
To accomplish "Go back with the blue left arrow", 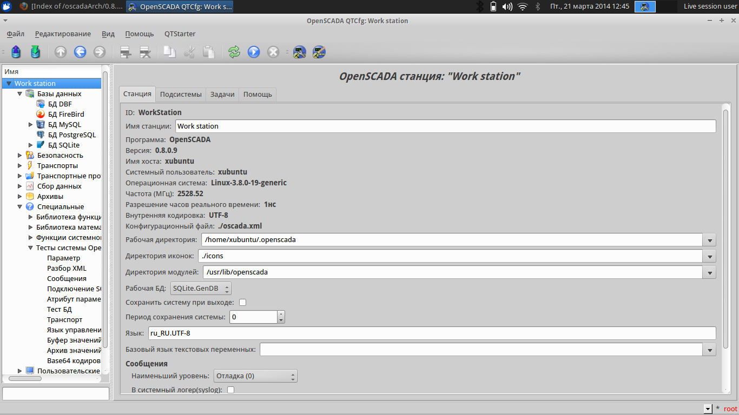I will tap(80, 52).
